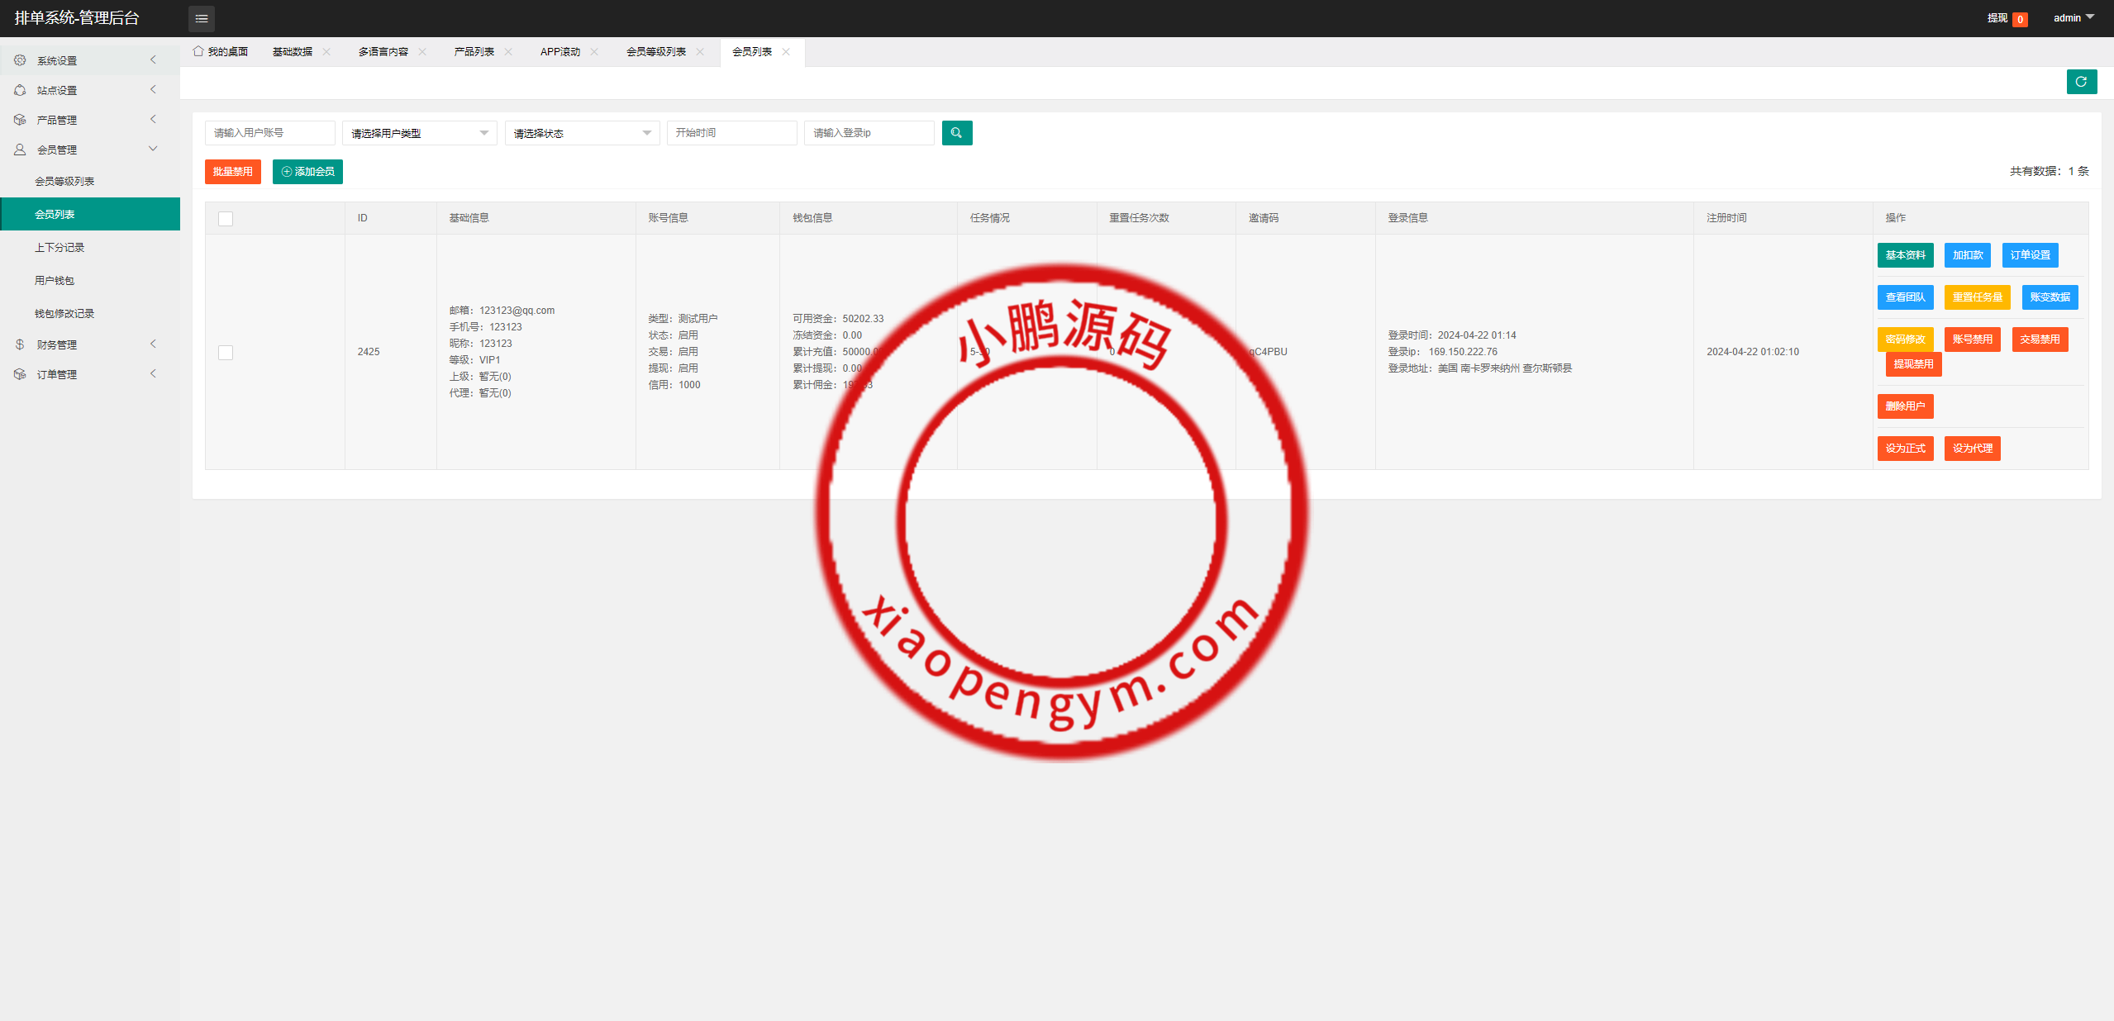Image resolution: width=2114 pixels, height=1021 pixels.
Task: Click the 系统设置 gear icon in sidebar
Action: pyautogui.click(x=20, y=60)
